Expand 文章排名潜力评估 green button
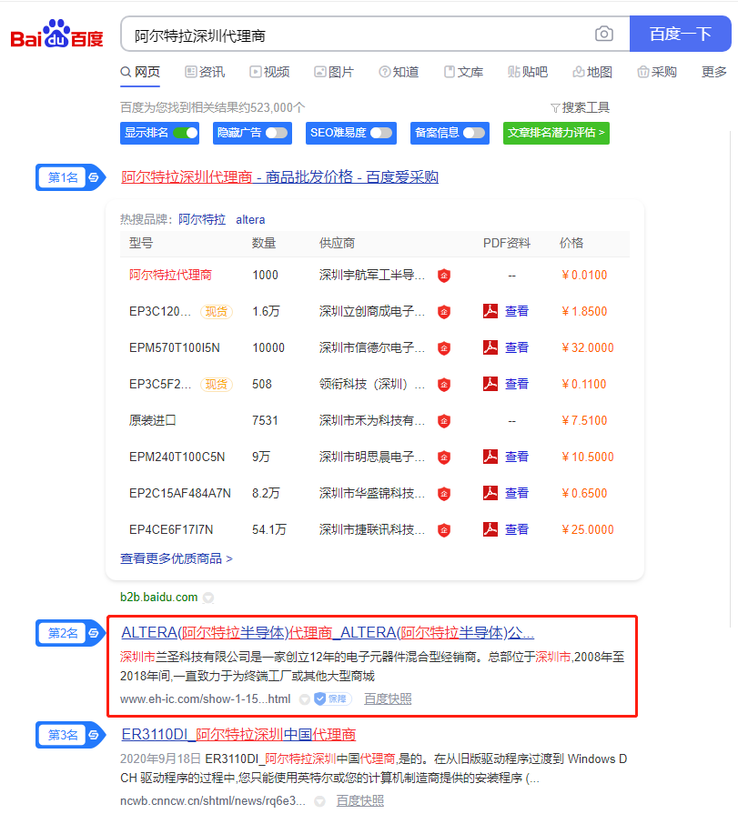The height and width of the screenshot is (824, 738). click(556, 133)
